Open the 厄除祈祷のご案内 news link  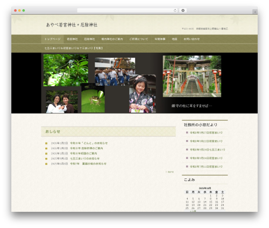point(87,148)
